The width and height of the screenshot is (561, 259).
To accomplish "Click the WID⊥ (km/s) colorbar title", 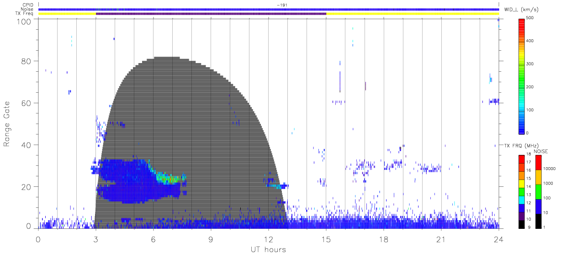I will [x=520, y=9].
